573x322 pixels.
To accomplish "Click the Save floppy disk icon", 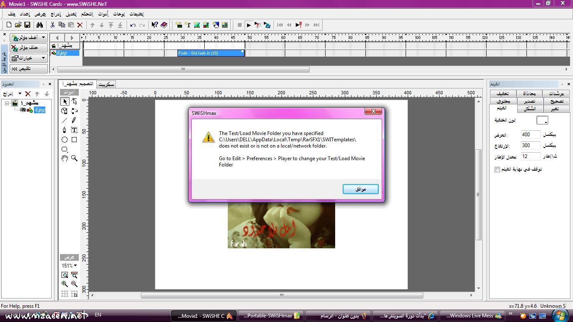I will click(27, 25).
